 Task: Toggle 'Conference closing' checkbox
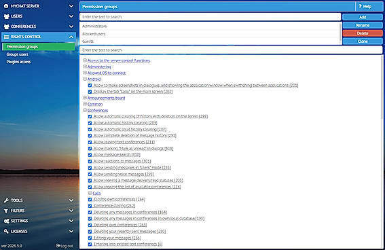[90, 206]
